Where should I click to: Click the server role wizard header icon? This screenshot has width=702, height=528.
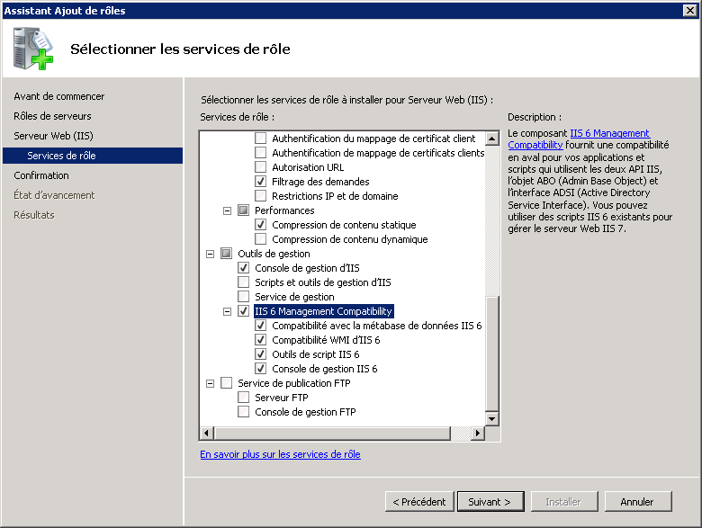(x=33, y=49)
